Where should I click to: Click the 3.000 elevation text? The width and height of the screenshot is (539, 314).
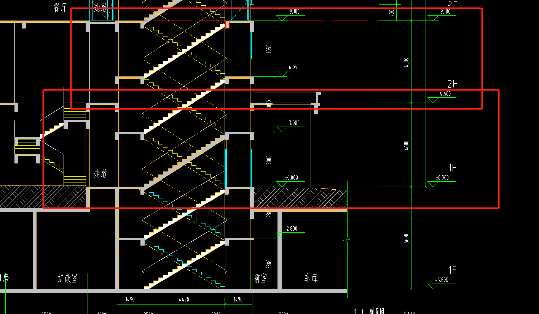click(x=294, y=123)
